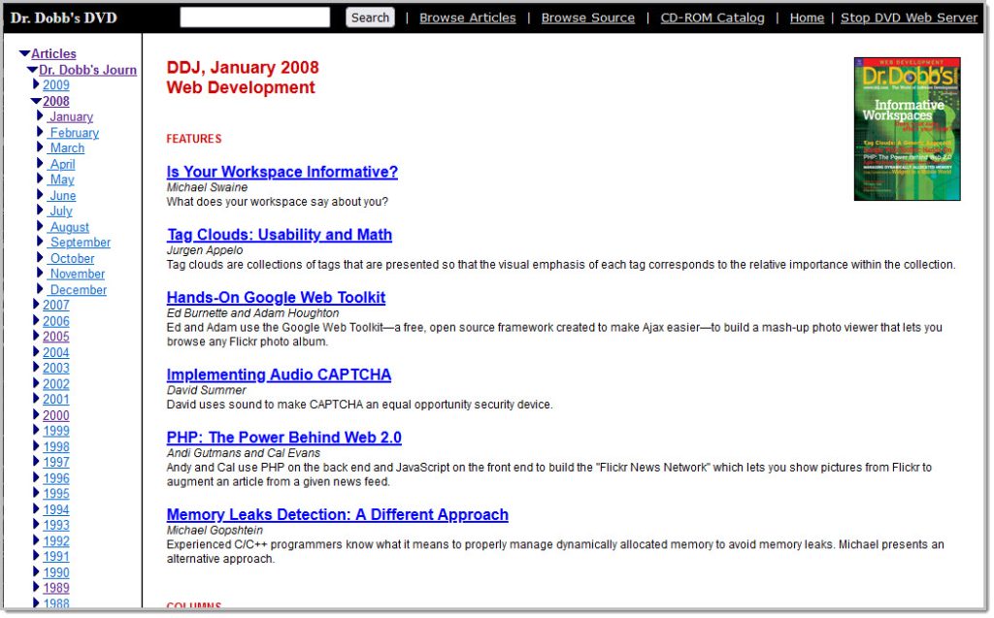The height and width of the screenshot is (618, 994).
Task: Open the Dr. Dobb's magazine cover thumbnail
Action: point(907,129)
